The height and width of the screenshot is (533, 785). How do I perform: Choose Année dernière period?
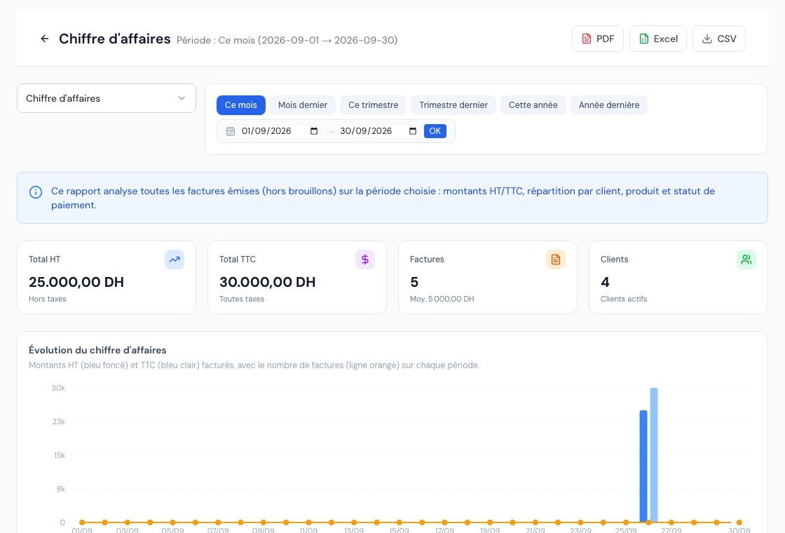point(609,105)
